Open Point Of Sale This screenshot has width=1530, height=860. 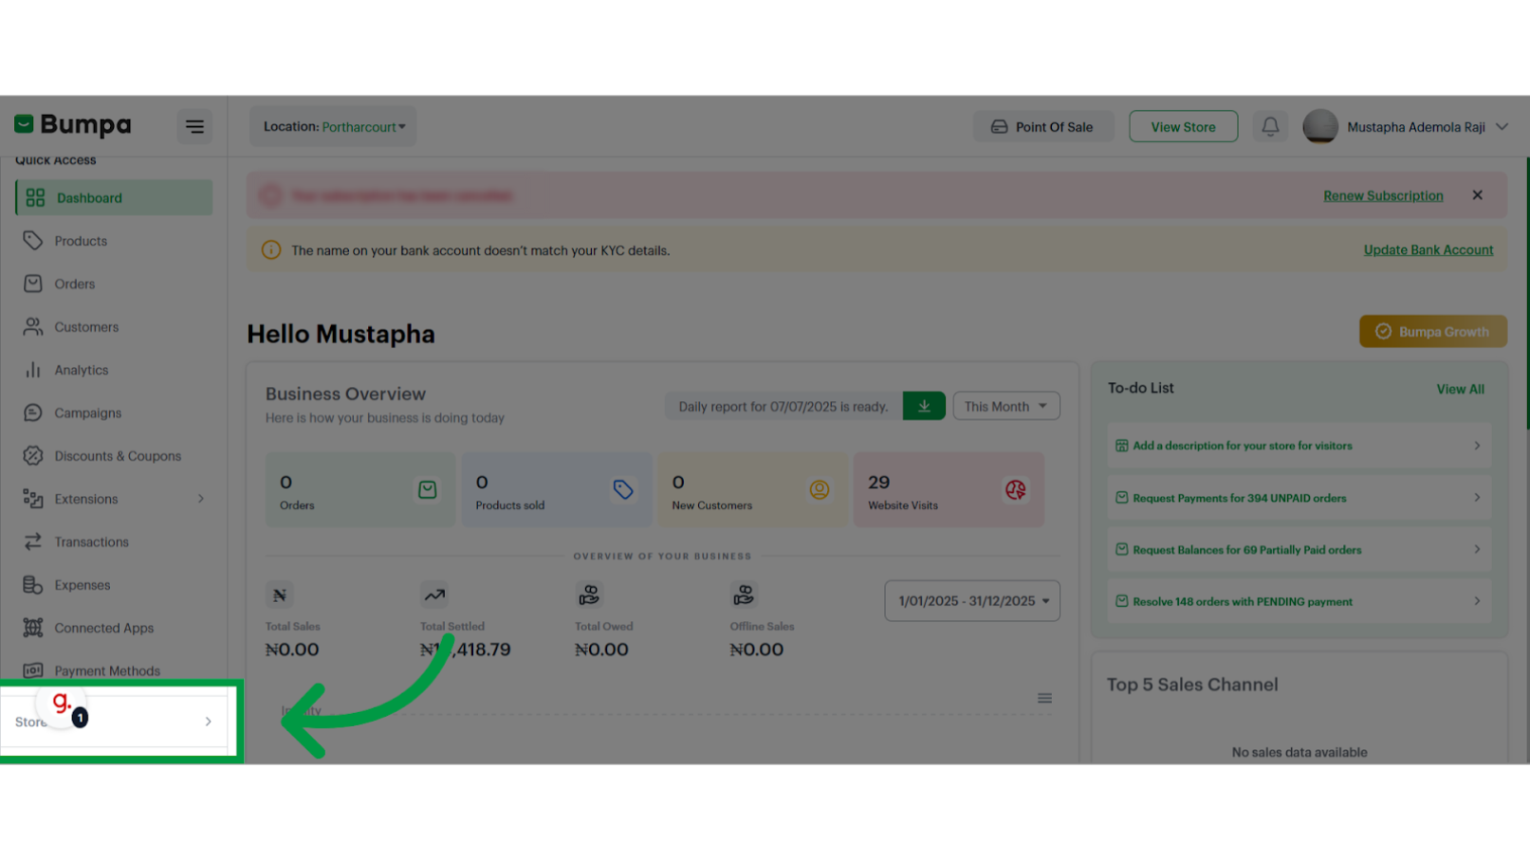pyautogui.click(x=1042, y=127)
